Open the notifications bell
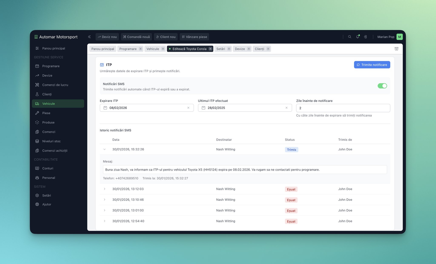 click(x=358, y=37)
